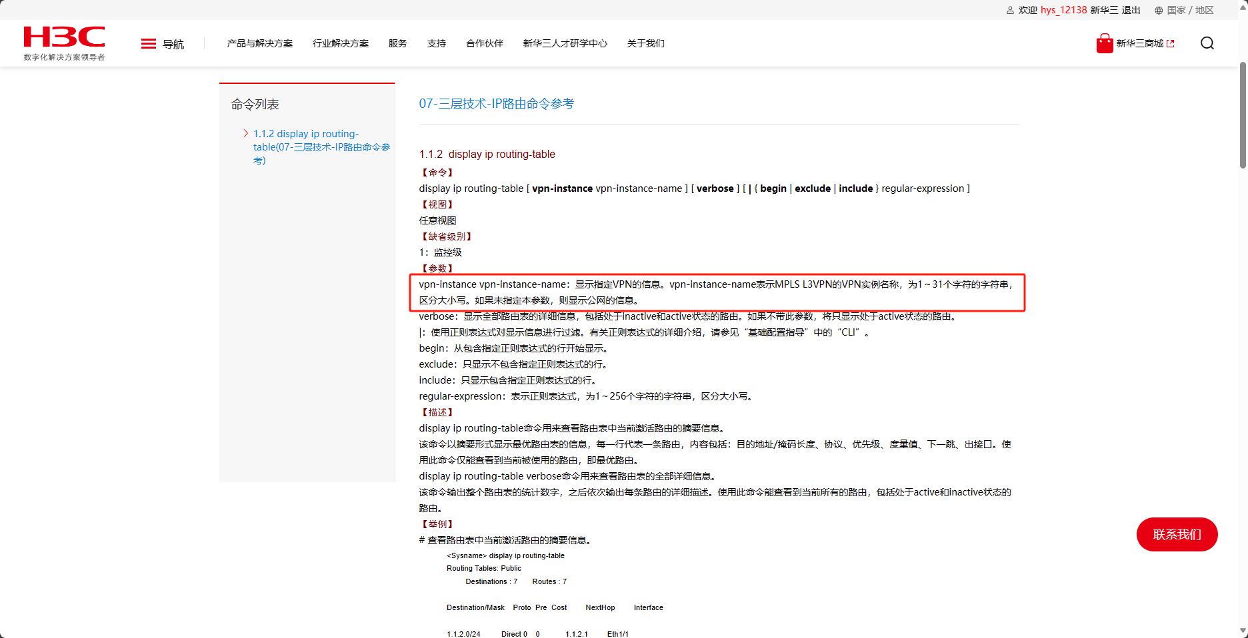Click the verbose parameter description line
The height and width of the screenshot is (638, 1248).
[x=689, y=316]
